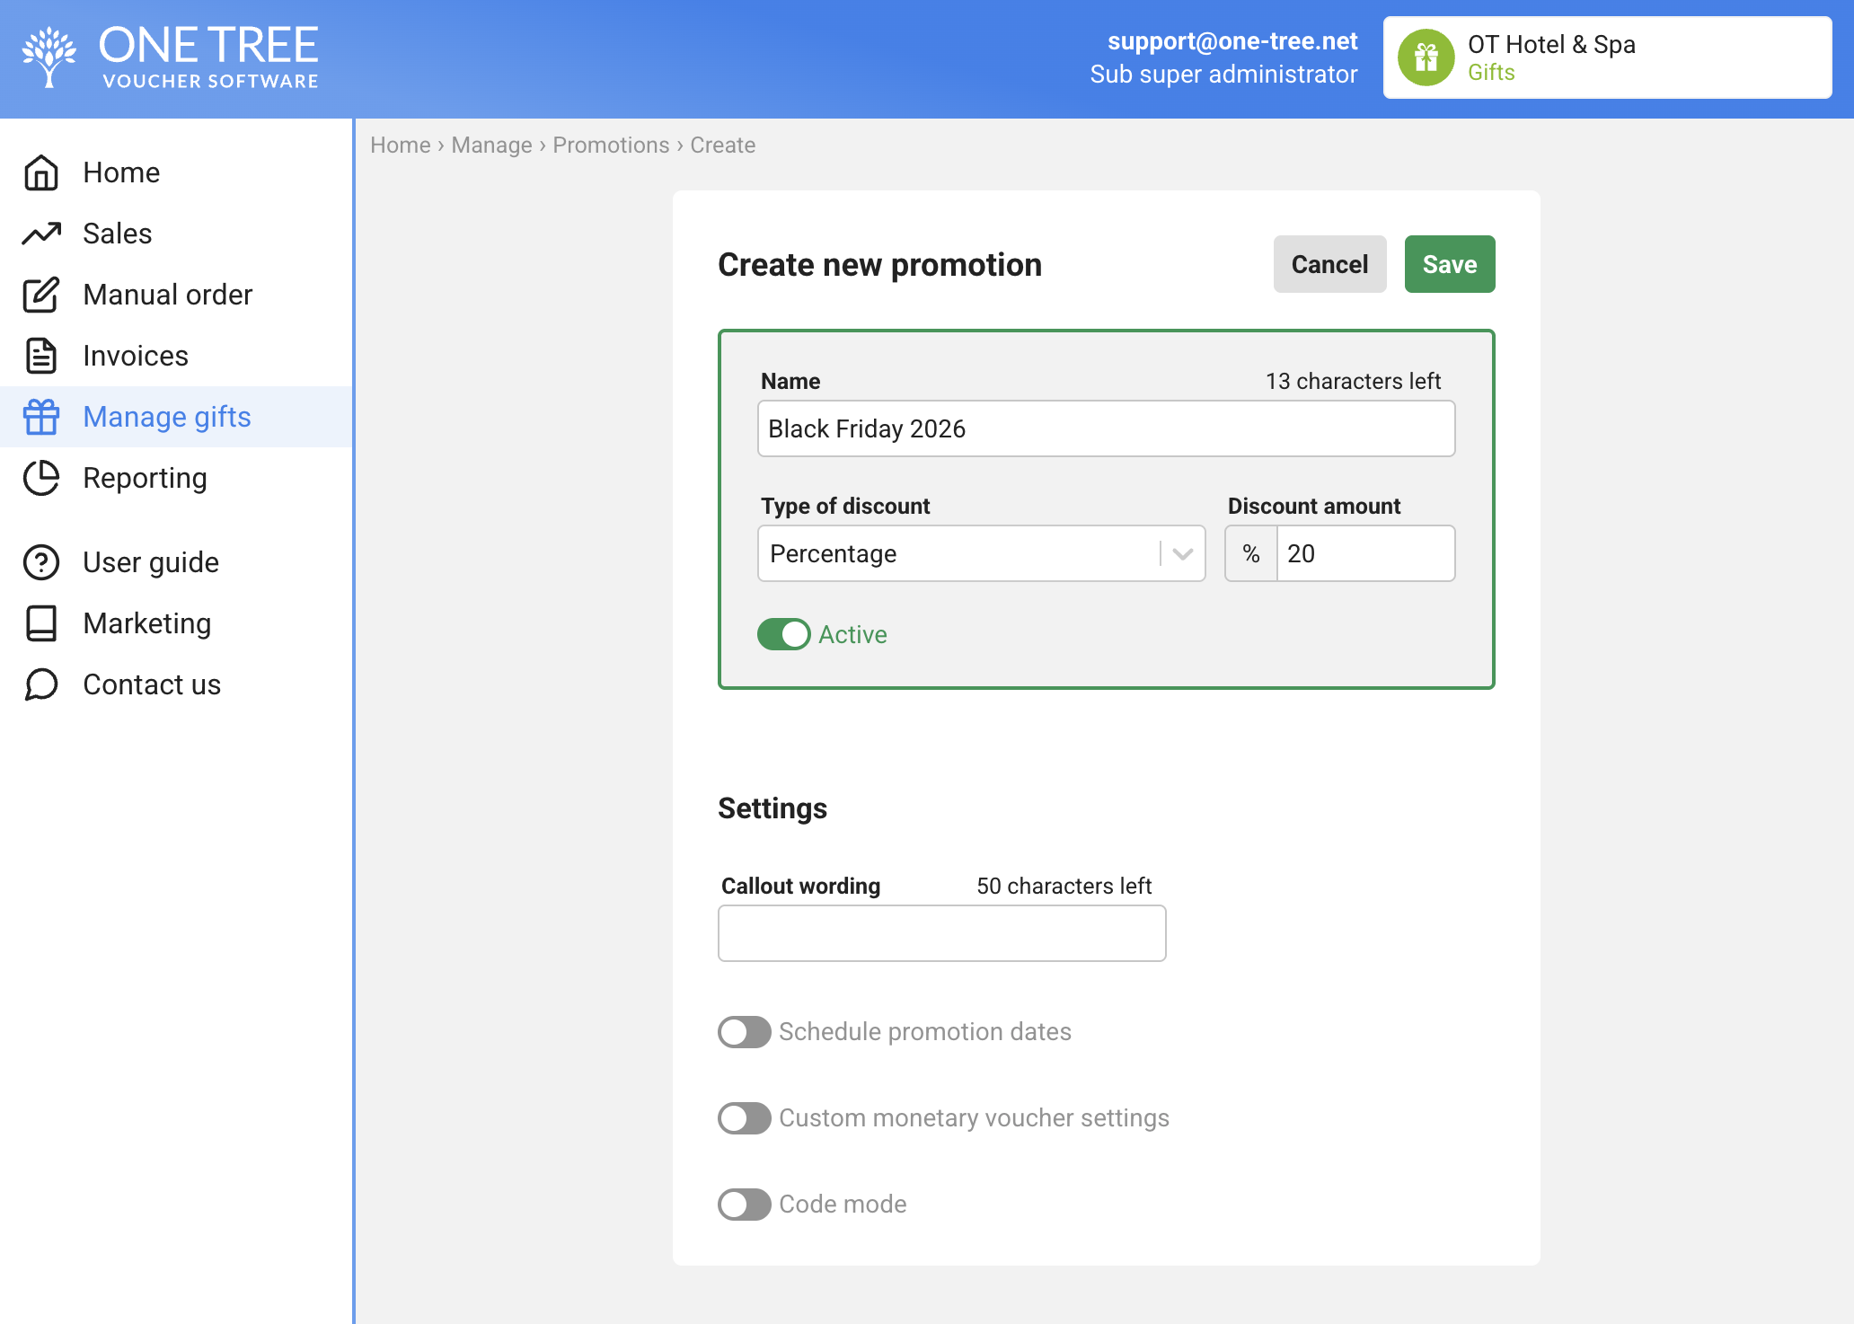Enable Custom monetary voucher settings toggle

click(744, 1118)
